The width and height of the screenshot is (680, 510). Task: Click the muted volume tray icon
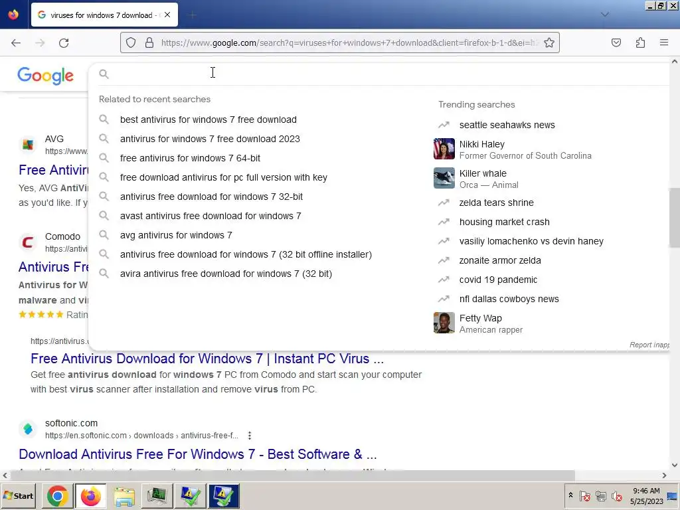click(x=616, y=496)
